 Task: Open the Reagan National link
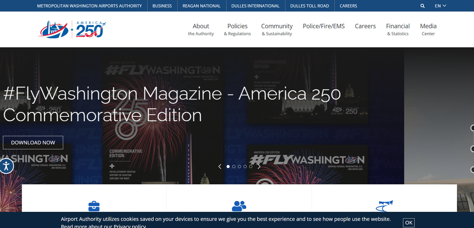pos(201,6)
